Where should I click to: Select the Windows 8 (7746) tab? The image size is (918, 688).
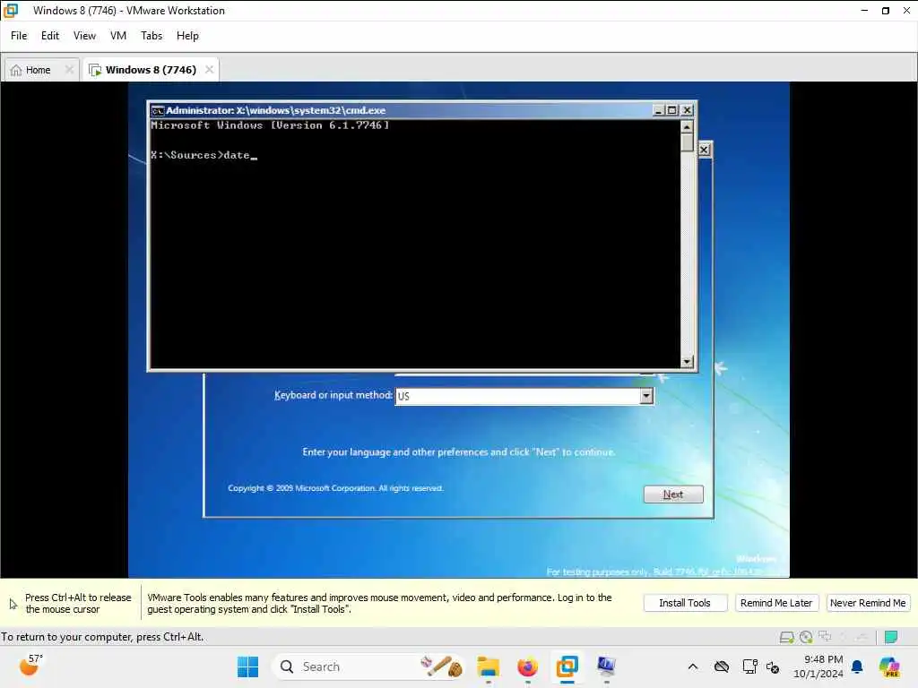tap(151, 70)
